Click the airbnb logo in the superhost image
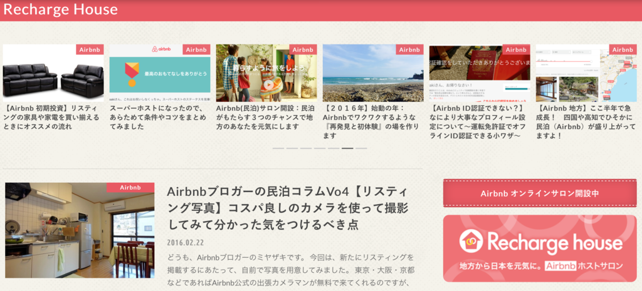 coord(160,49)
